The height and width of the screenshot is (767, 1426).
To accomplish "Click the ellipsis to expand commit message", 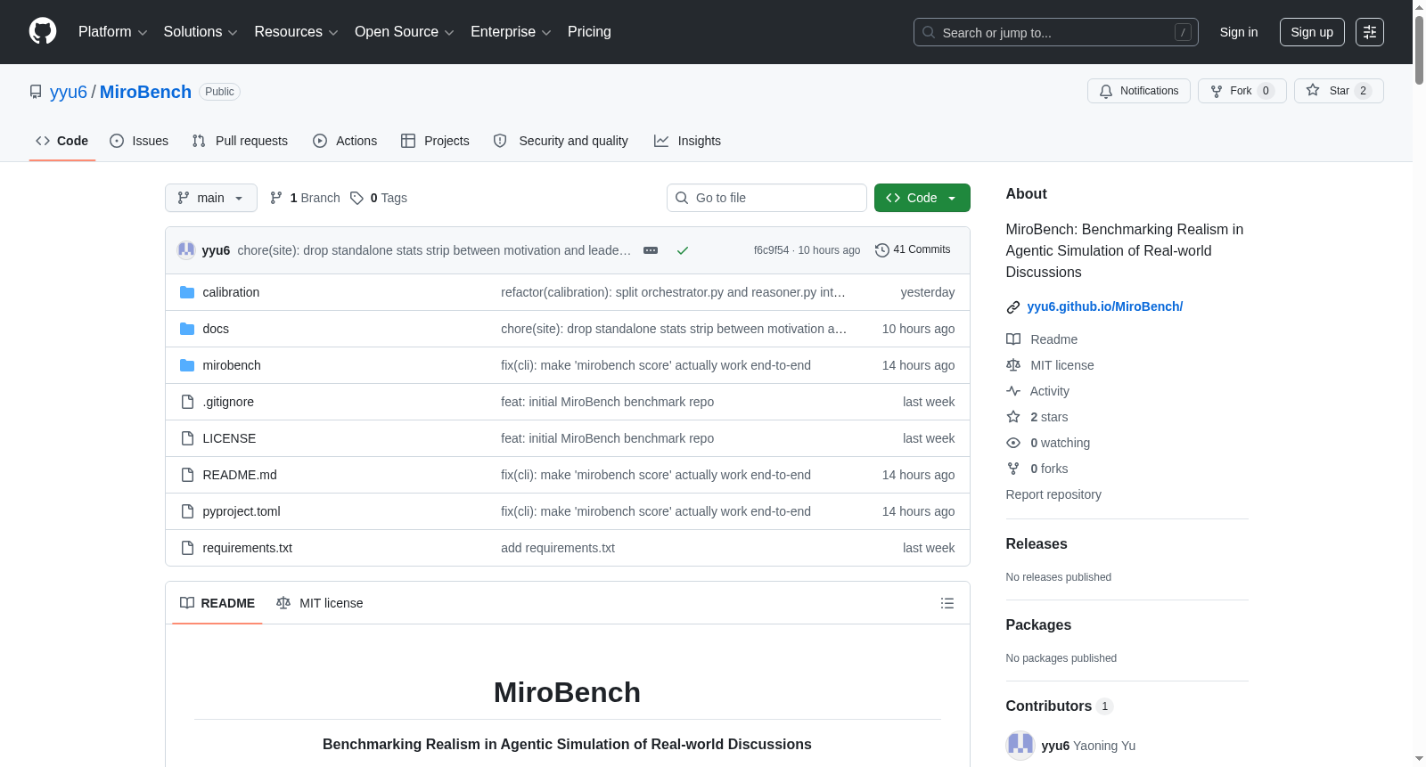I will pyautogui.click(x=651, y=250).
